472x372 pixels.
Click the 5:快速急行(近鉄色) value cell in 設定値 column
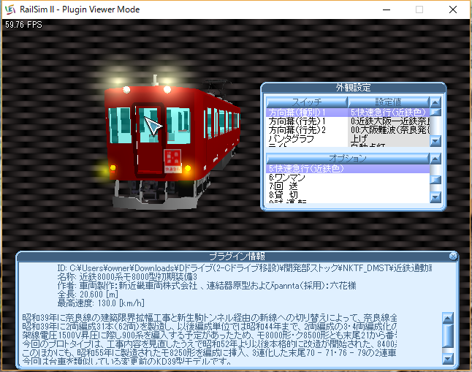click(x=389, y=113)
